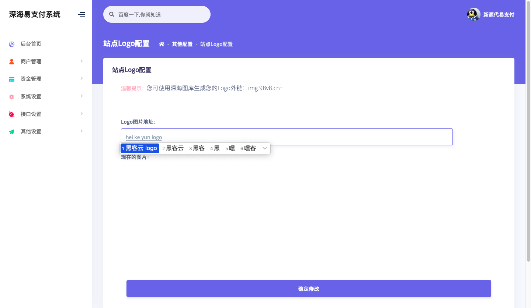Expand the 资金管理 submenu arrow
Image resolution: width=531 pixels, height=308 pixels.
coord(81,78)
